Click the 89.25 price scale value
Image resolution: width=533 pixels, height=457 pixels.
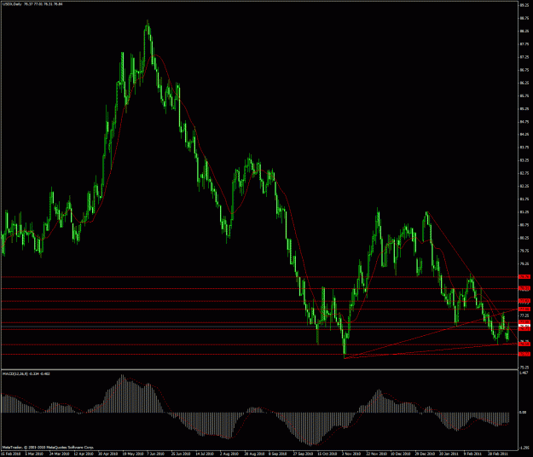(x=524, y=5)
